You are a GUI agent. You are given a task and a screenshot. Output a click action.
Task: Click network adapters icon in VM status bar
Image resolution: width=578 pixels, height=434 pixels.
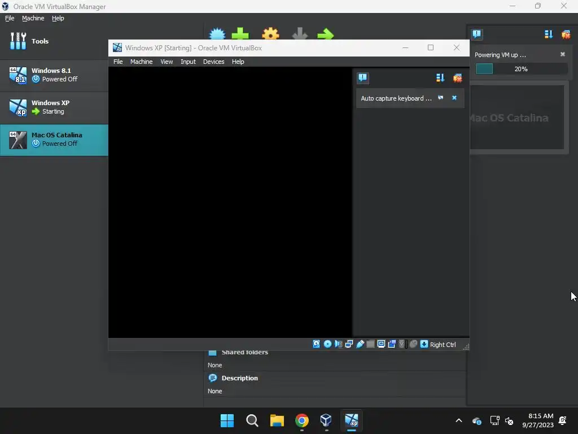pos(349,344)
